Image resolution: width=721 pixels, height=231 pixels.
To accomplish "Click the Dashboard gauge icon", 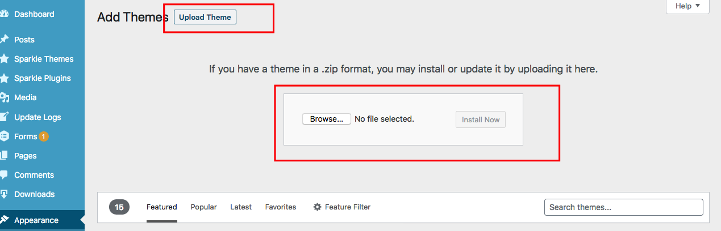I will 4,14.
